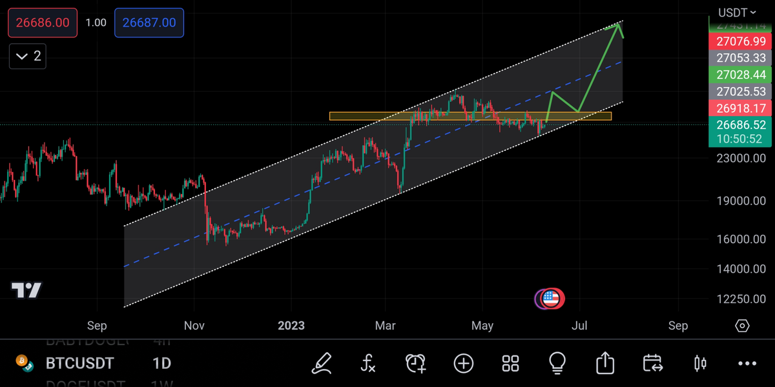Open the indicators fx icon
The width and height of the screenshot is (775, 387).
(x=368, y=364)
